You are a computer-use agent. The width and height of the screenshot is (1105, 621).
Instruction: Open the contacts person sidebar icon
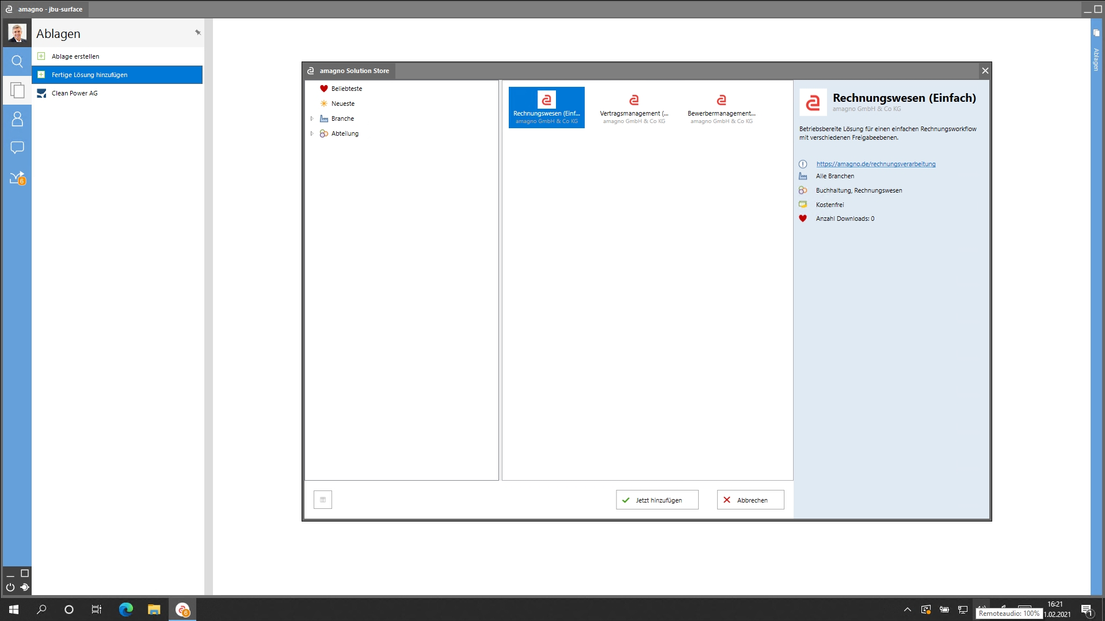(x=17, y=119)
